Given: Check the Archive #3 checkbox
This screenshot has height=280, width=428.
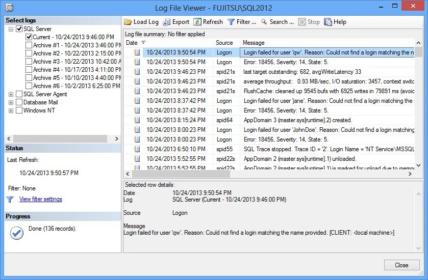Looking at the screenshot, I should tap(29, 62).
